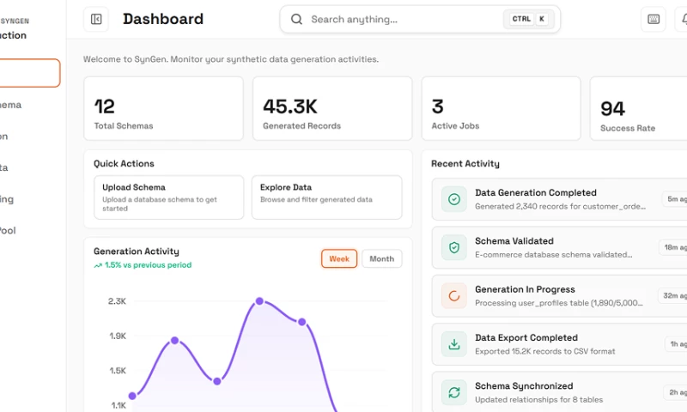
Task: Click the search magnifier icon
Action: point(296,19)
